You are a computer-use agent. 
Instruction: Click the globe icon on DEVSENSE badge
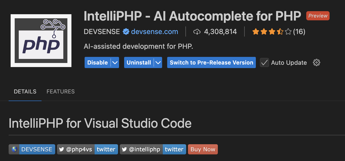pyautogui.click(x=14, y=149)
